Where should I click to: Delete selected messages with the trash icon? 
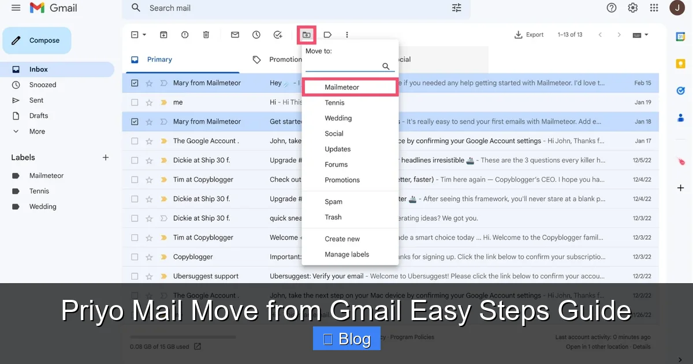[x=206, y=35]
